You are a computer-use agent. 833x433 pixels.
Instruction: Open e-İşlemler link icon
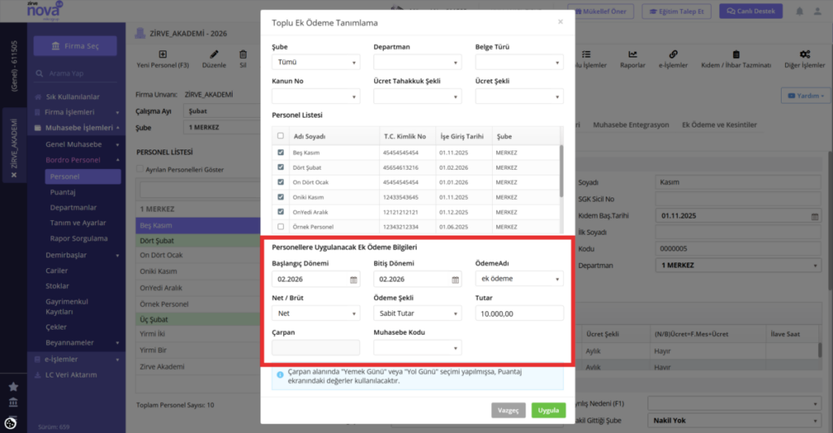point(673,54)
